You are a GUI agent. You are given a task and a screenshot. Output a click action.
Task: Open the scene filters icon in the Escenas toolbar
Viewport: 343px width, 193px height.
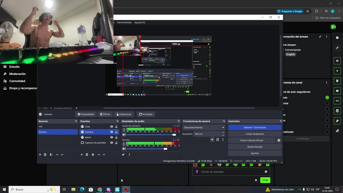click(51, 155)
